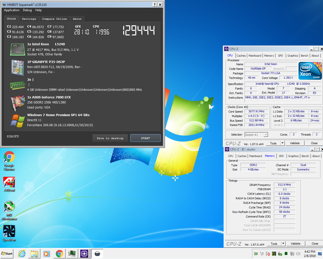
Task: Click the total score 129444 readout
Action: click(x=139, y=31)
